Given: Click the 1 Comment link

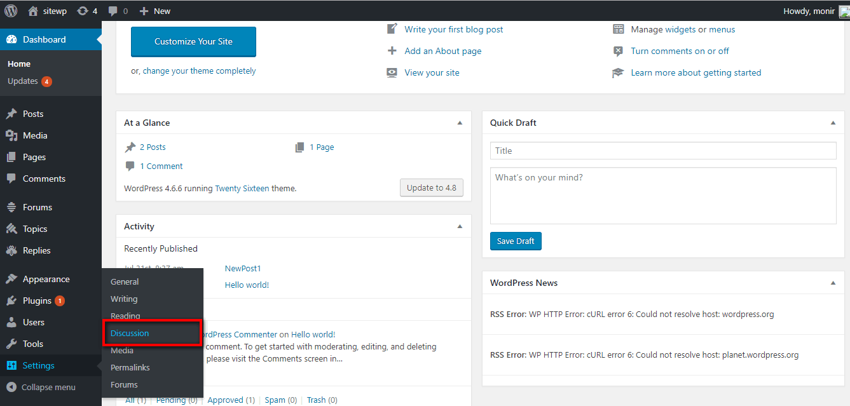Looking at the screenshot, I should coord(161,166).
